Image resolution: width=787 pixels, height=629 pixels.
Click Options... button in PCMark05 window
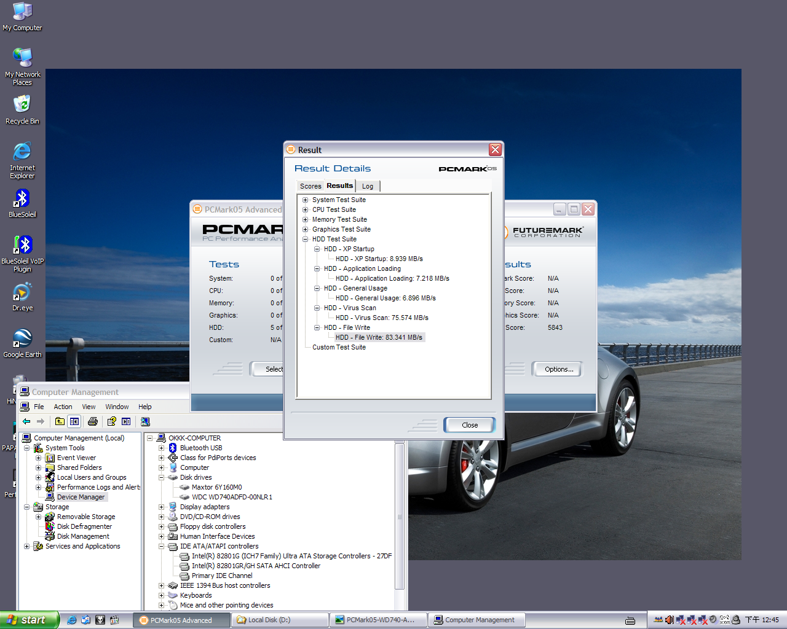click(558, 369)
